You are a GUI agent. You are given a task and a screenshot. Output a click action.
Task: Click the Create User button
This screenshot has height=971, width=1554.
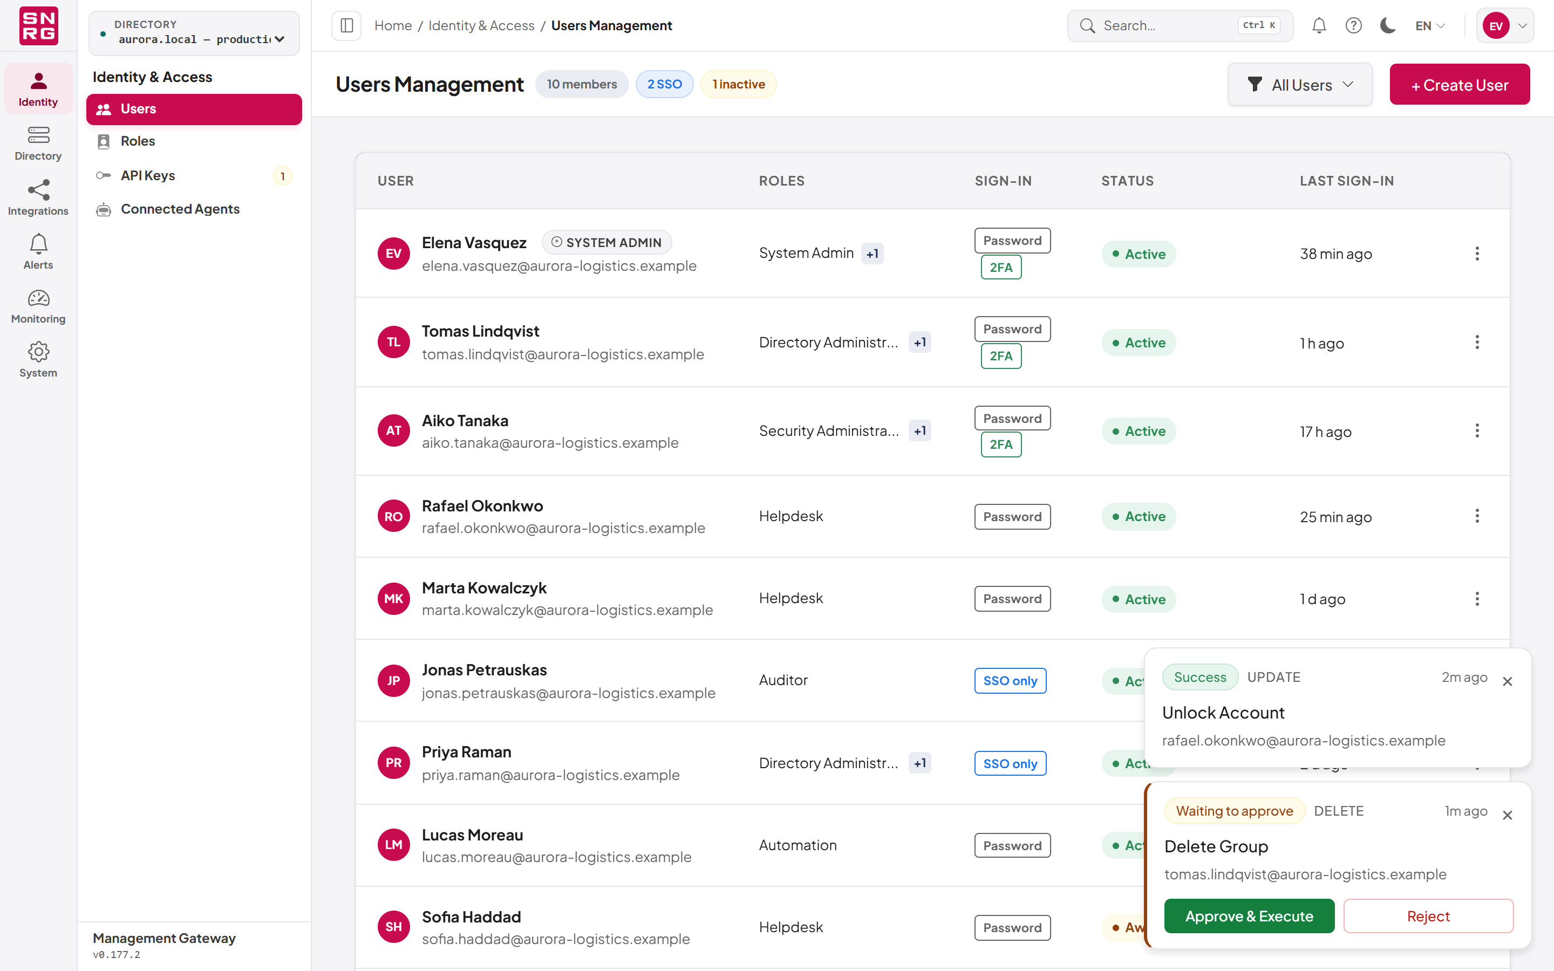pyautogui.click(x=1460, y=84)
